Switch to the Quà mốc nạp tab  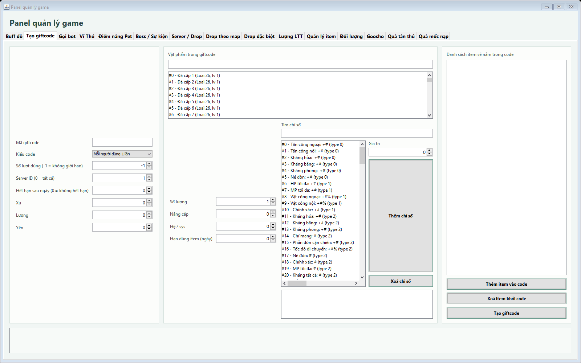click(434, 36)
